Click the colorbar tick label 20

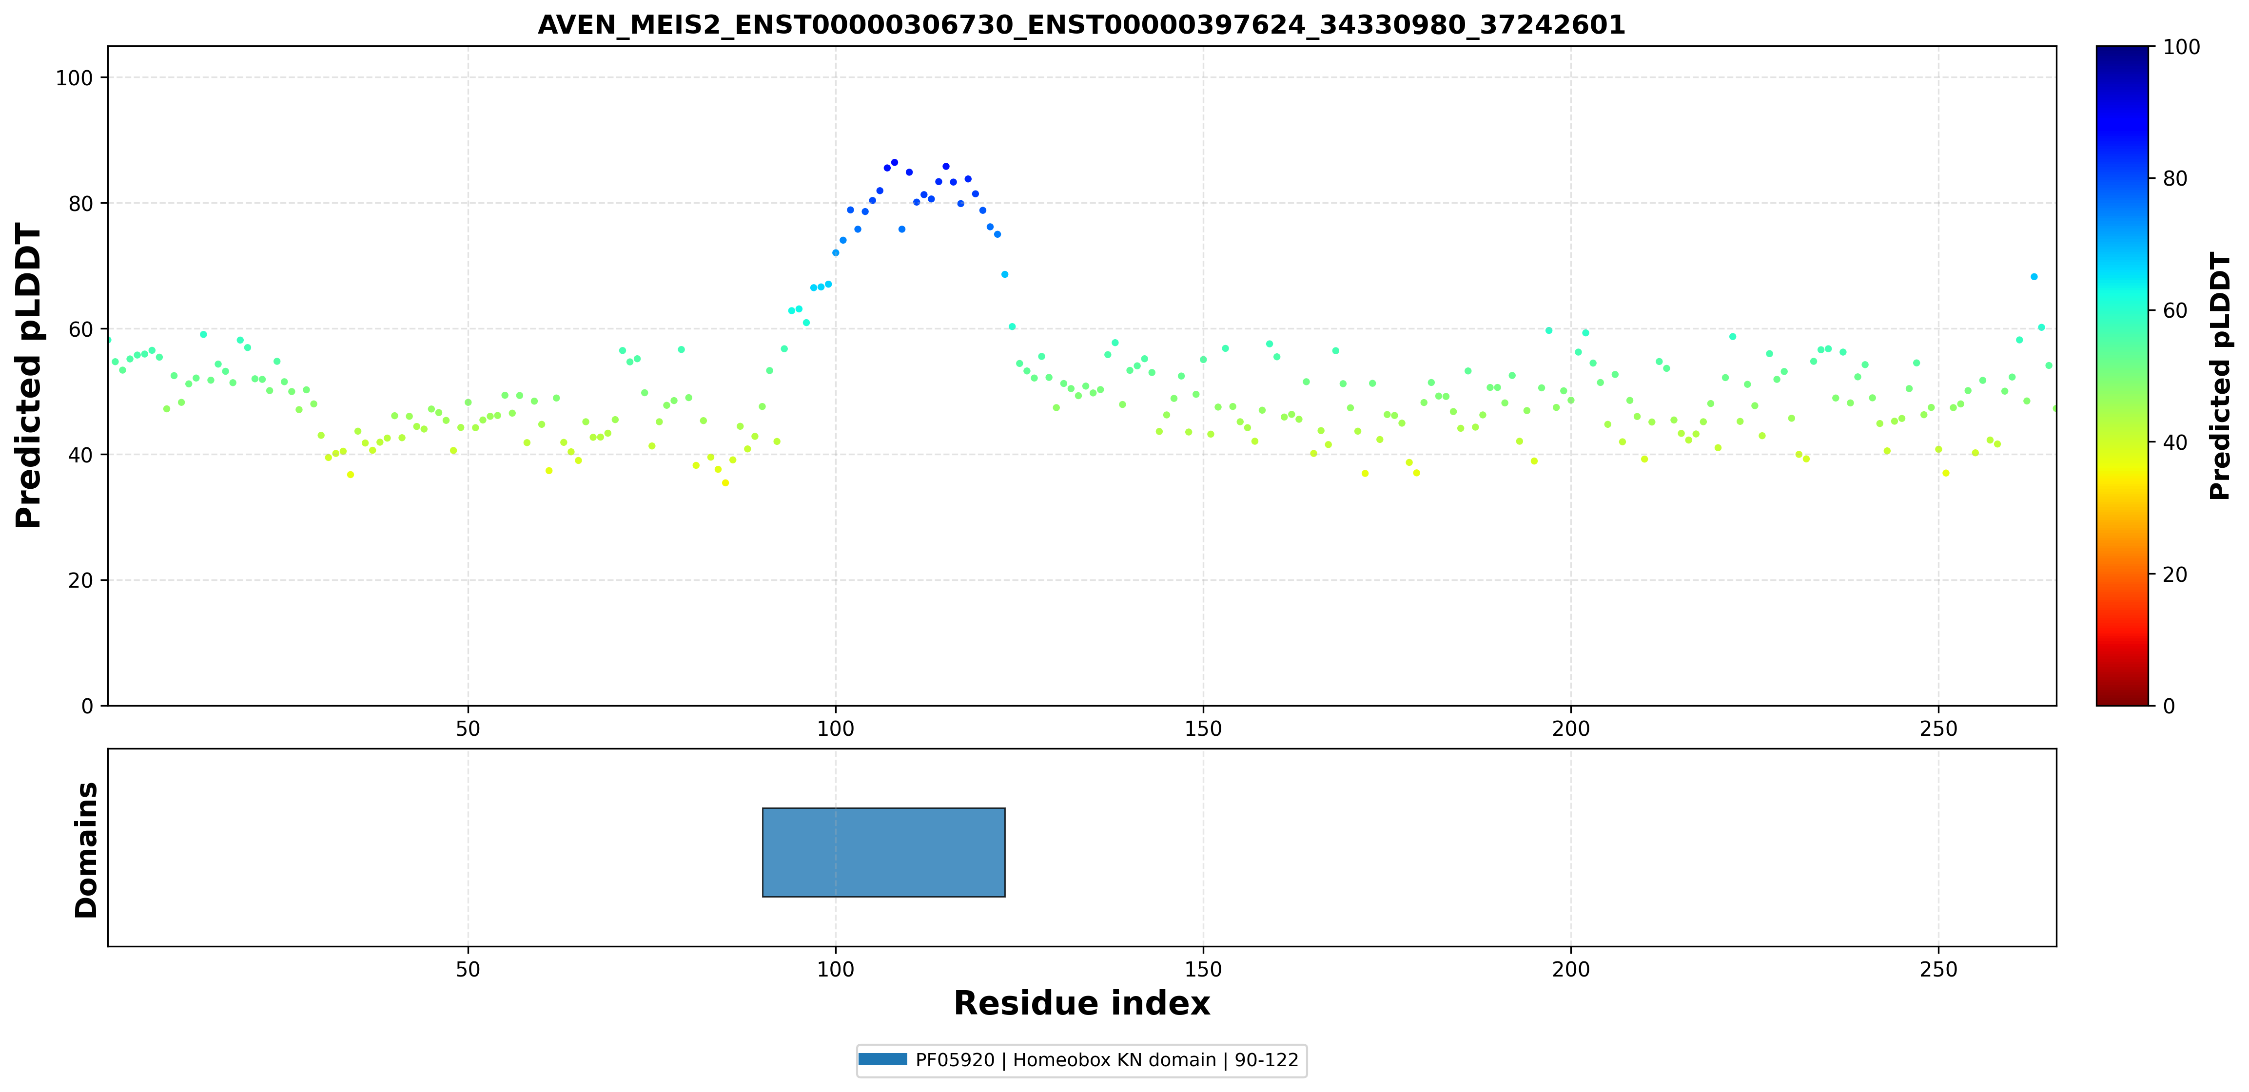pyautogui.click(x=2175, y=574)
